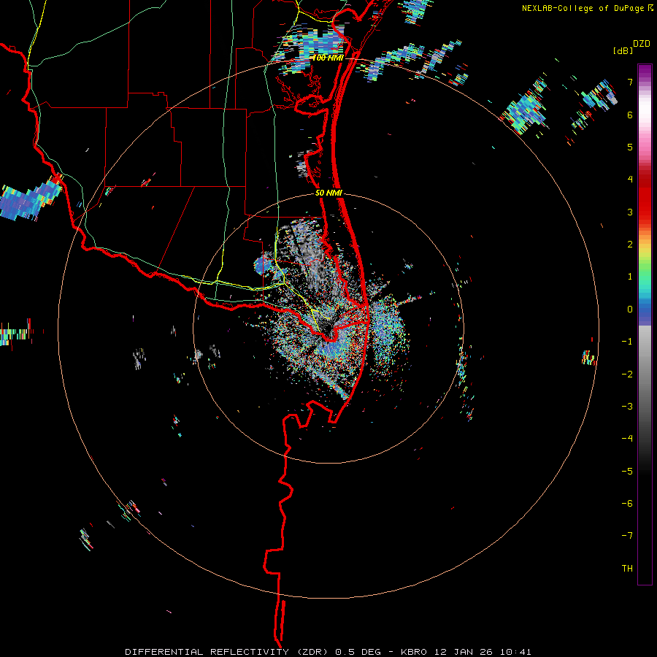Click the 6 value on color scale

[630, 115]
